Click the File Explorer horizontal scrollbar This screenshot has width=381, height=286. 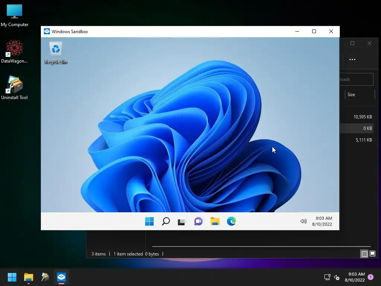pyautogui.click(x=262, y=247)
